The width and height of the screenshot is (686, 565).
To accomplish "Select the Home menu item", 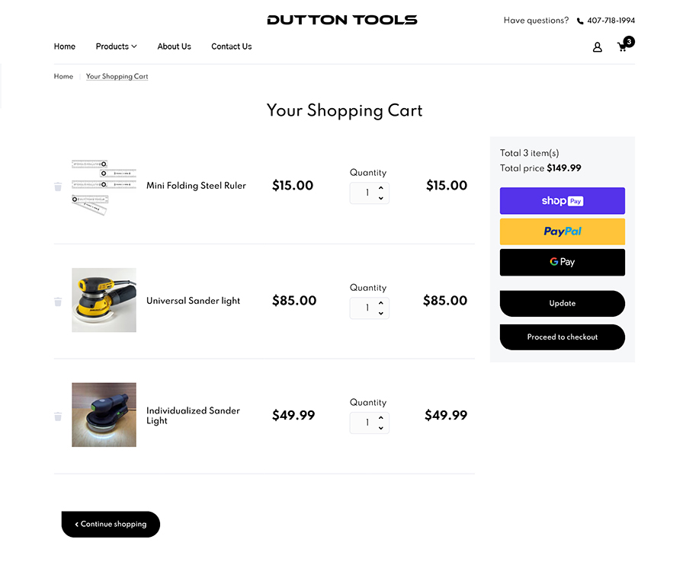I will [x=64, y=46].
